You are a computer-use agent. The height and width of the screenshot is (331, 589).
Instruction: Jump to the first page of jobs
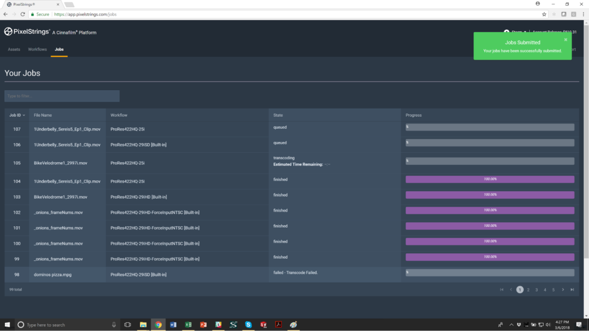click(502, 290)
